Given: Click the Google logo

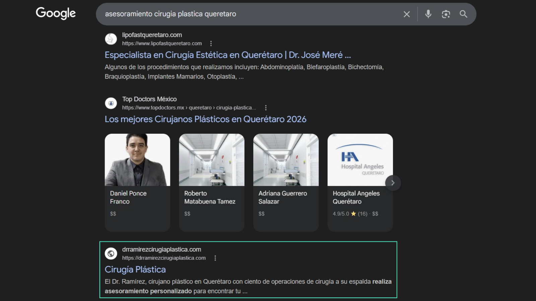Looking at the screenshot, I should click(x=56, y=13).
